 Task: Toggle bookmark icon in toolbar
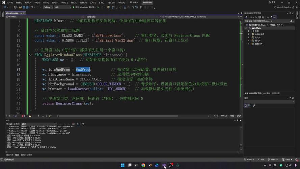click(141, 7)
